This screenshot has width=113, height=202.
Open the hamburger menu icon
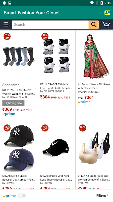click(x=6, y=24)
